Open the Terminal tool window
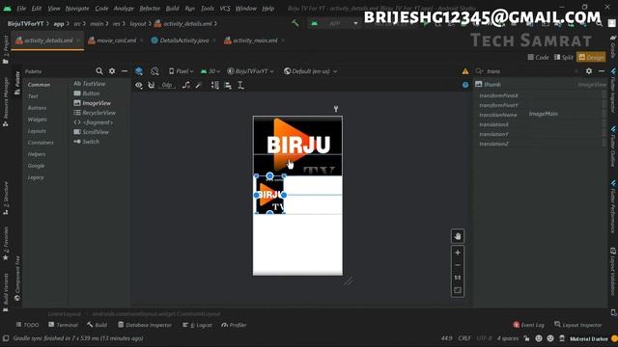The height and width of the screenshot is (347, 618). 63,325
